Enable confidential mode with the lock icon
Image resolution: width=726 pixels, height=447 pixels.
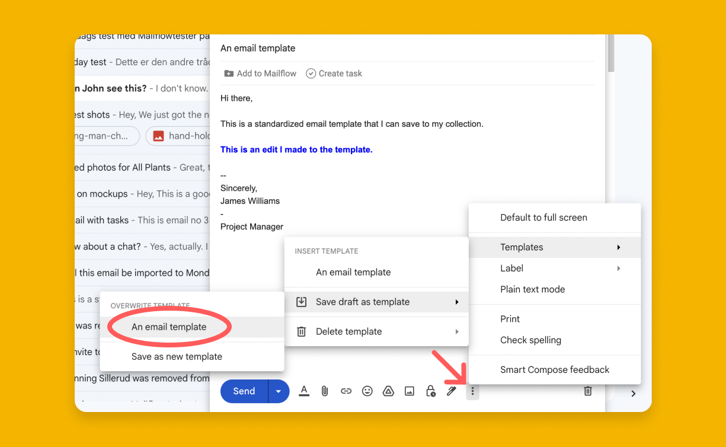pyautogui.click(x=431, y=391)
